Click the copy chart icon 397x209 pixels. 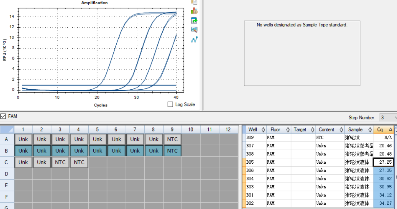coord(194,2)
